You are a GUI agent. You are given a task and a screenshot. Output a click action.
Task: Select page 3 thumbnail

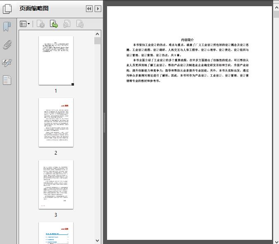(56, 184)
